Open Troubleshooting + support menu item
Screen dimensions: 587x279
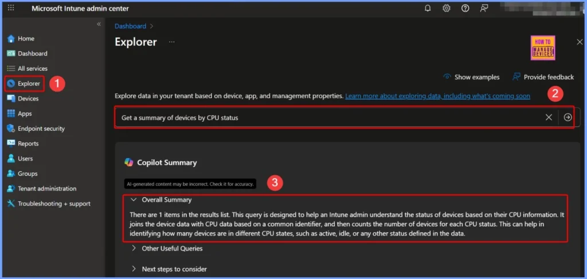click(54, 204)
